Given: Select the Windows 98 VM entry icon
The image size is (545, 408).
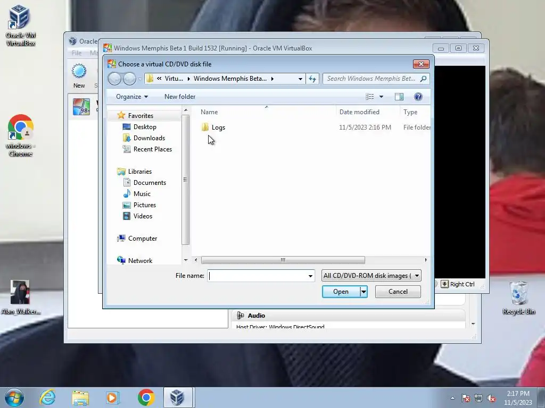Looking at the screenshot, I should (x=81, y=106).
